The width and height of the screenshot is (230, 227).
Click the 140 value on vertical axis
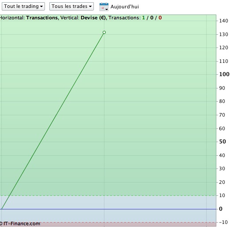(223, 21)
